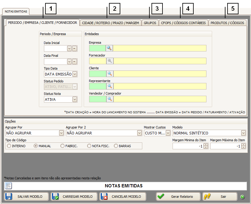The height and width of the screenshot is (204, 251).
Task: Click the green help icon at bottom right
Action: [x=242, y=197]
